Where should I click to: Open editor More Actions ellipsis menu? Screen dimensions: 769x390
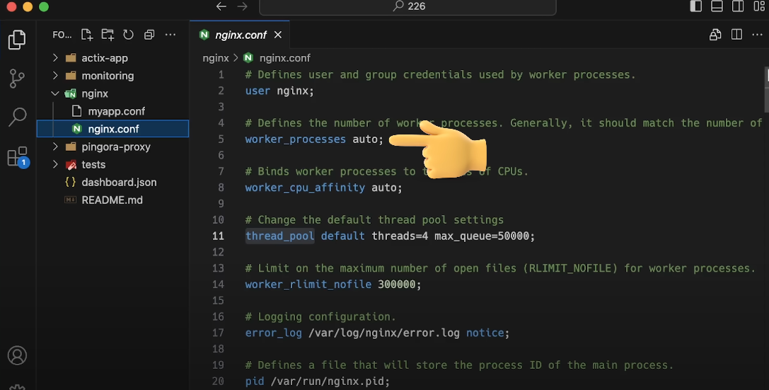coord(757,35)
